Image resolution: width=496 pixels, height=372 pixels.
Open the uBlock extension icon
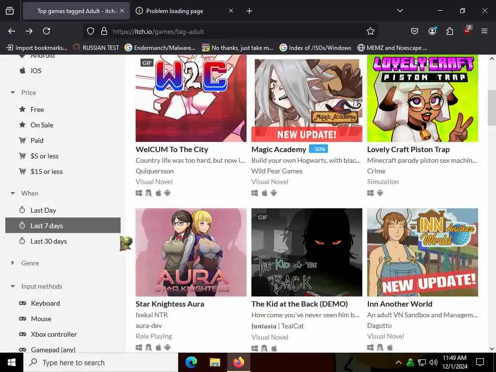pos(467,31)
